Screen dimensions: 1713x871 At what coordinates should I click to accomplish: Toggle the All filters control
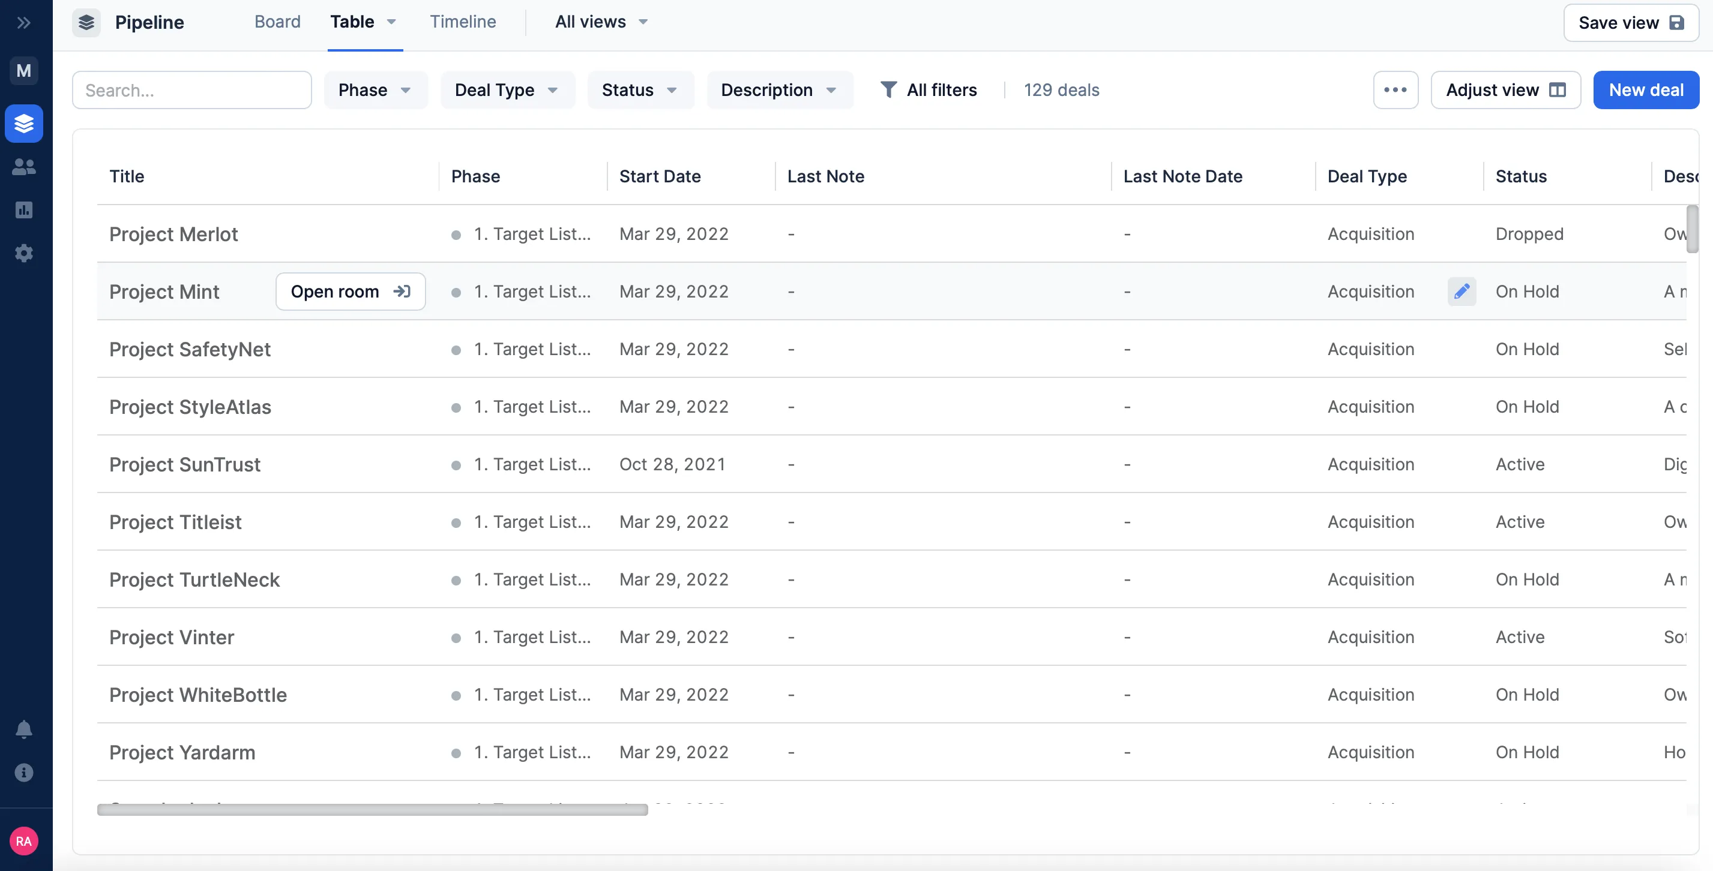tap(929, 90)
